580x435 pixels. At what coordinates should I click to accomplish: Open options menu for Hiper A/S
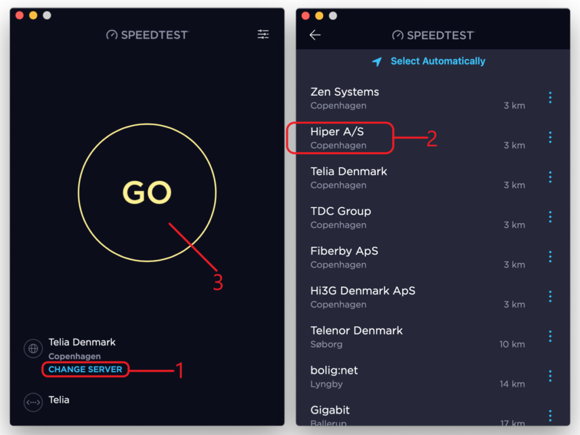pos(550,137)
